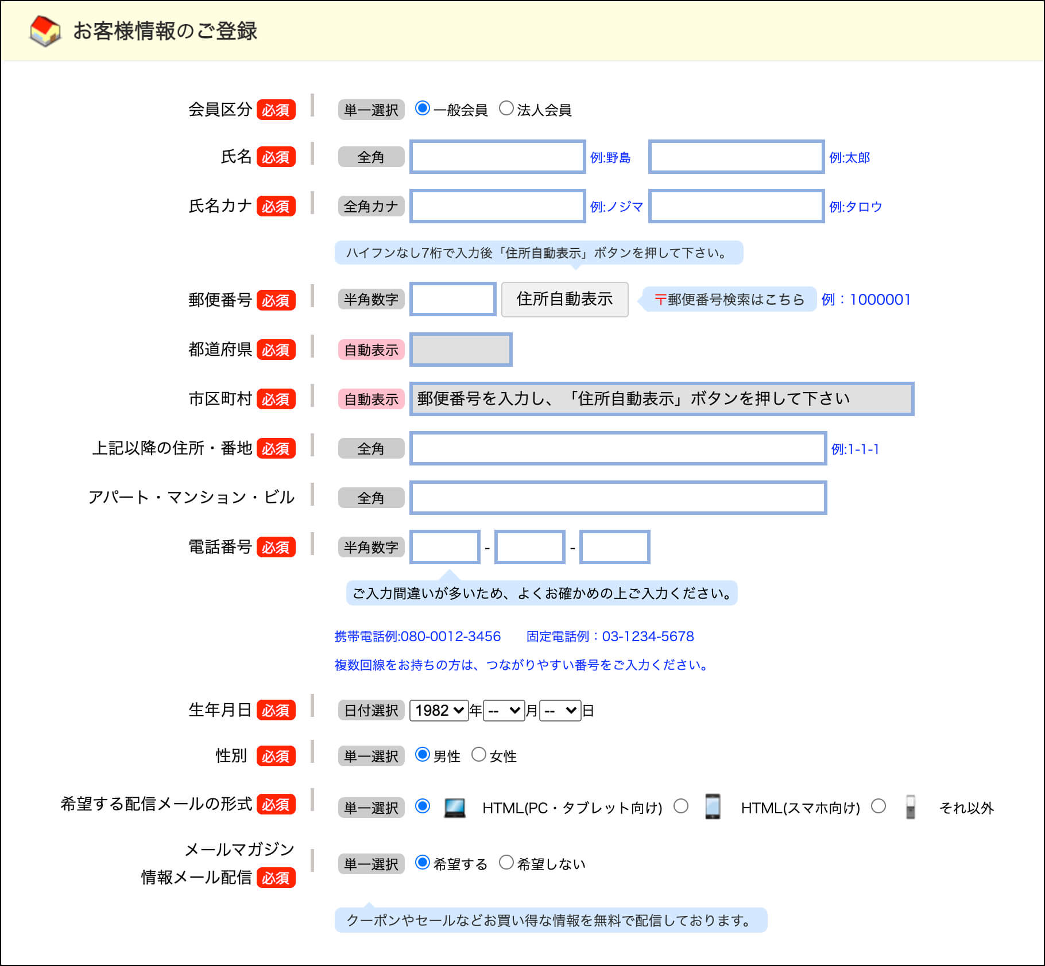Select それ以外 mail format radio
The image size is (1045, 966).
[x=878, y=806]
